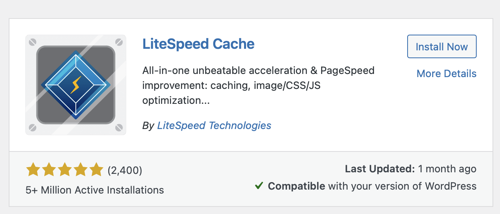Click the third rating star
Screen dimensions: 500x214
[64, 170]
